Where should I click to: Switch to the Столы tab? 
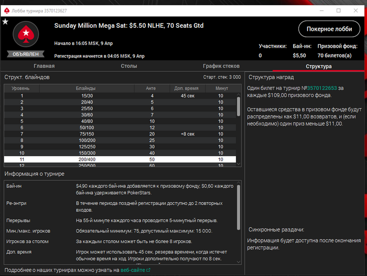click(x=129, y=66)
